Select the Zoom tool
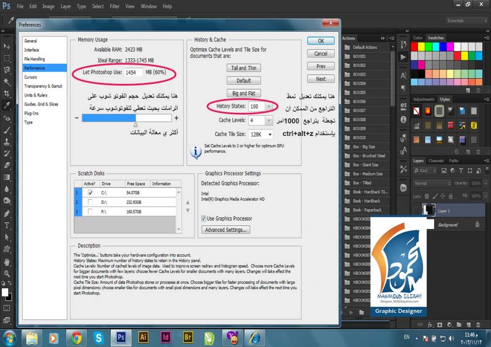Viewport: 491px width, 347px height. pos(6,274)
